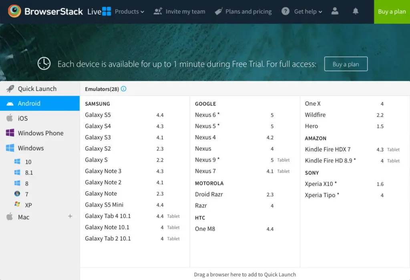The image size is (410, 280).
Task: Launch the Galaxy Note 2 emulator
Action: point(124,183)
